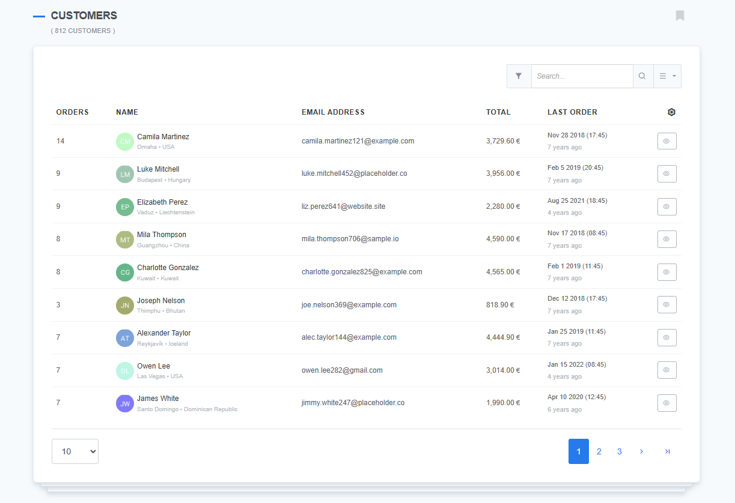Click the magnifier search icon
The width and height of the screenshot is (735, 503).
pos(642,76)
